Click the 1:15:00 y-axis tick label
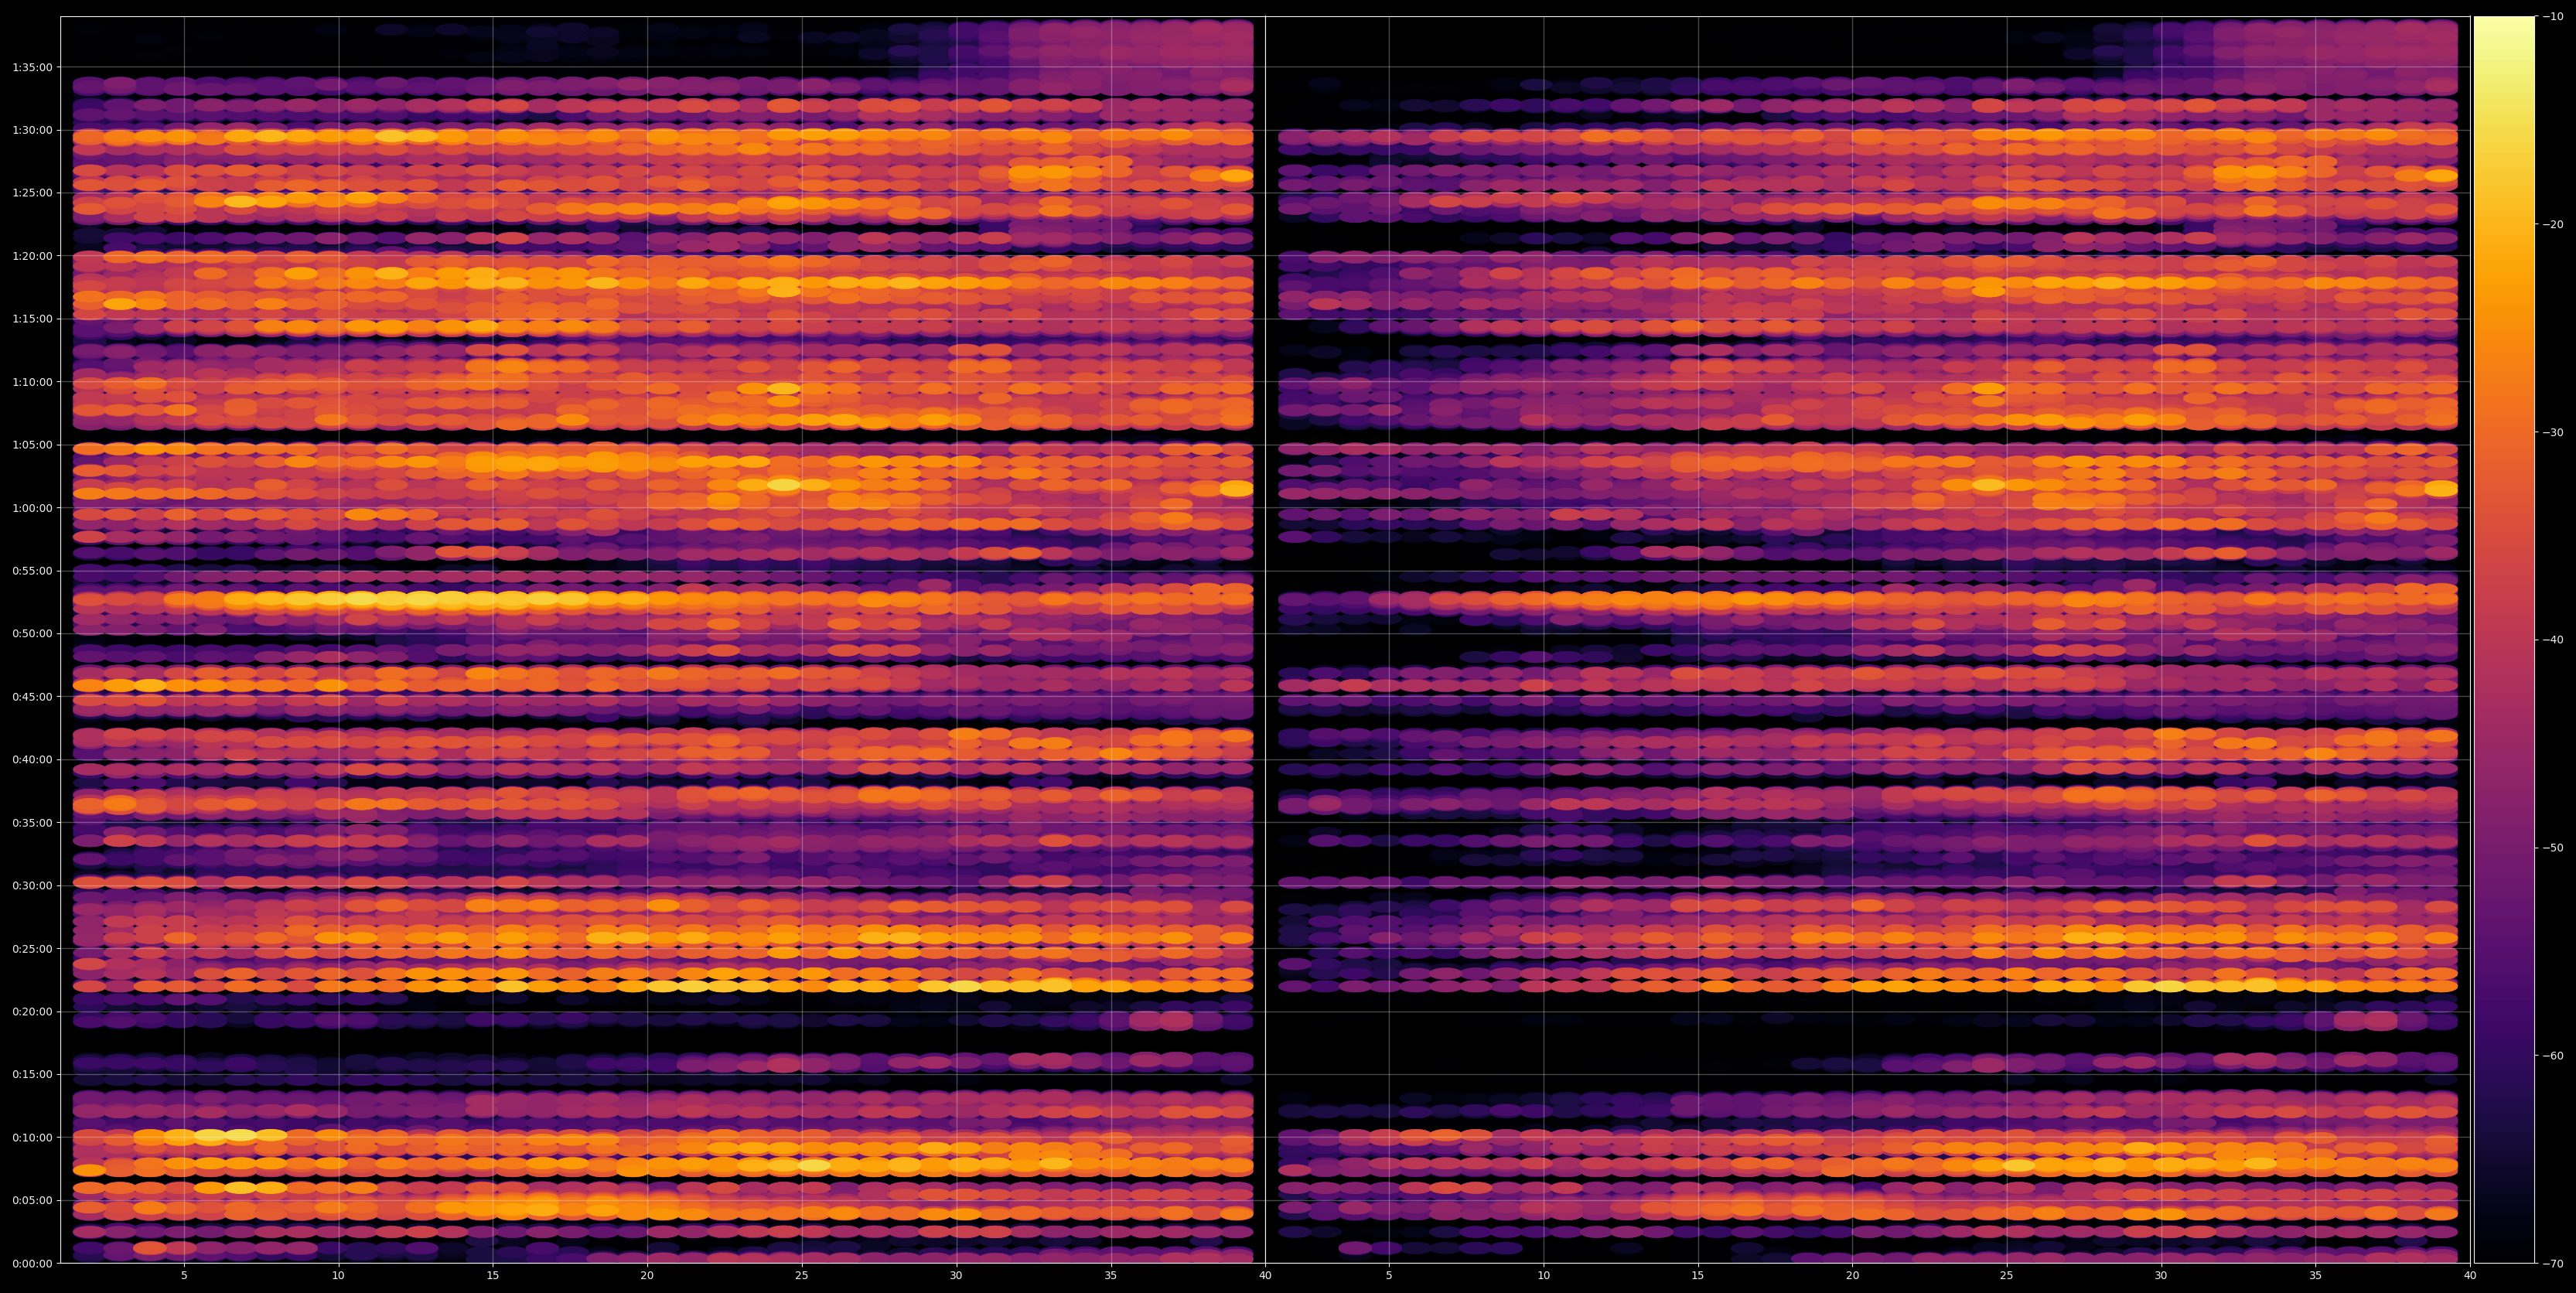The height and width of the screenshot is (1293, 2576). (x=32, y=318)
